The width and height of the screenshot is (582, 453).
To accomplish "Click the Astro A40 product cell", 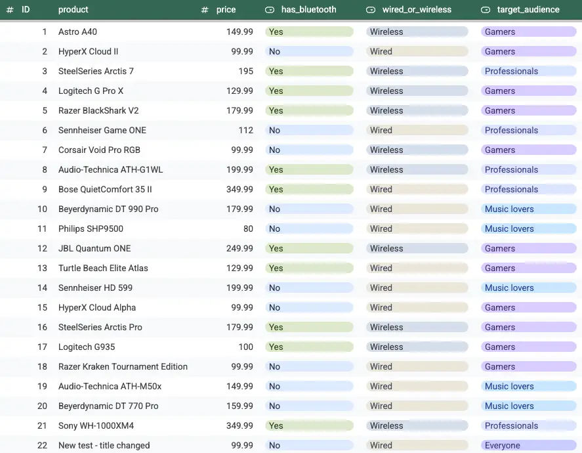I will point(77,32).
